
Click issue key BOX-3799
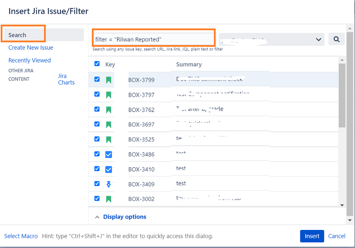pos(141,80)
